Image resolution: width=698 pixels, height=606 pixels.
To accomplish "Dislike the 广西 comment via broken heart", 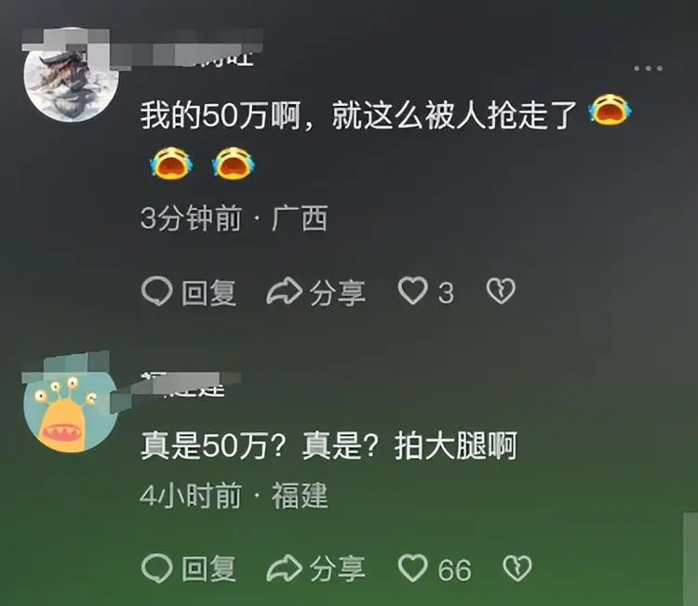I will [501, 291].
